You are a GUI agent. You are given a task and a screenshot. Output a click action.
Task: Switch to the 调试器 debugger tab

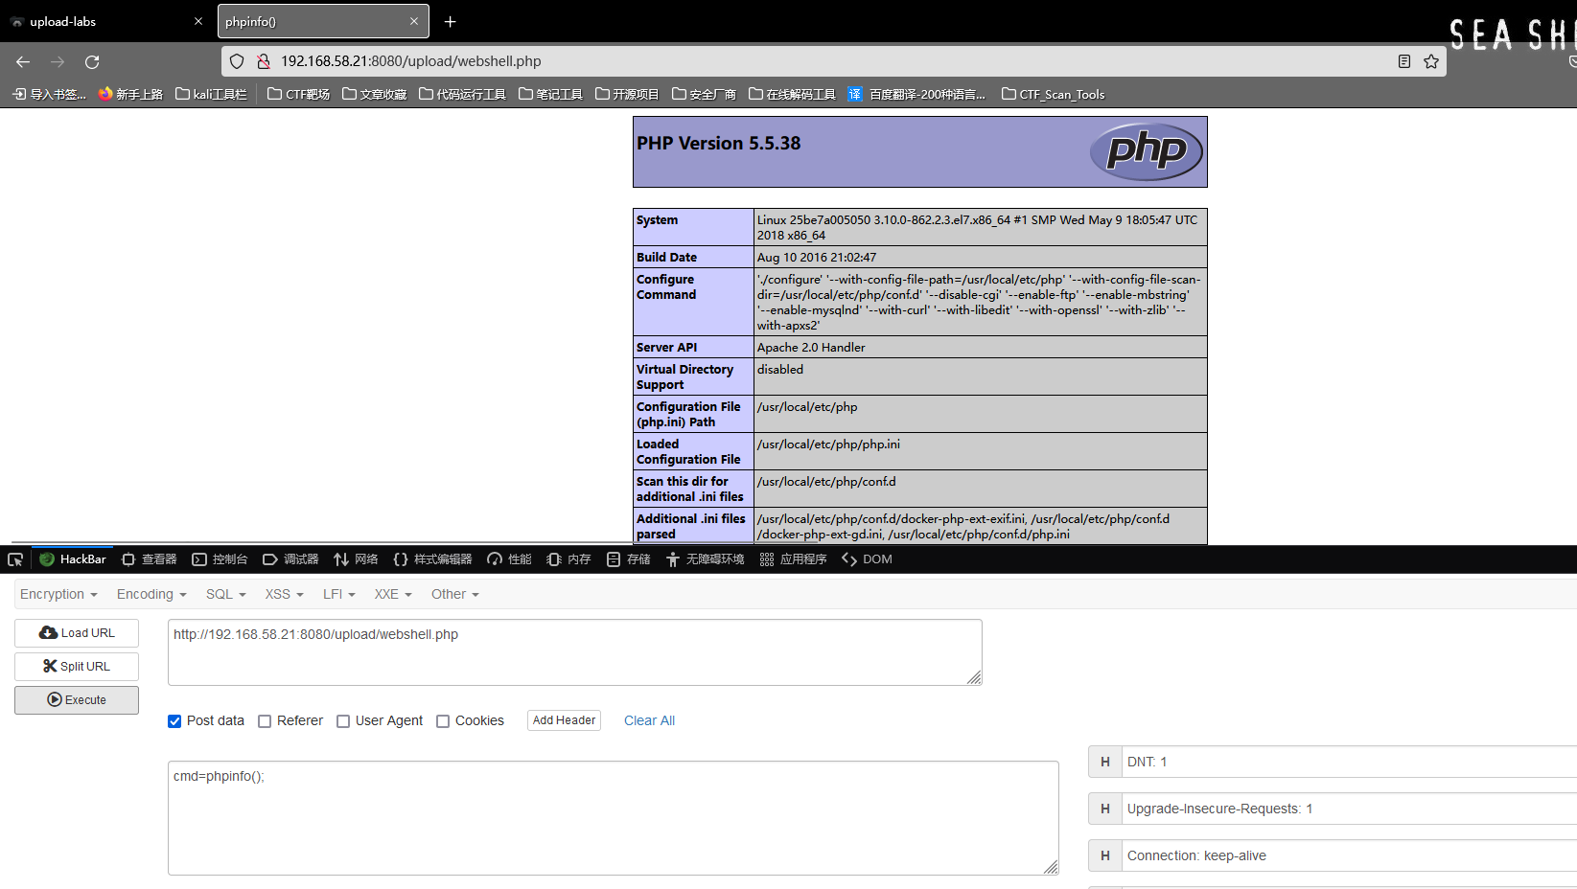290,559
